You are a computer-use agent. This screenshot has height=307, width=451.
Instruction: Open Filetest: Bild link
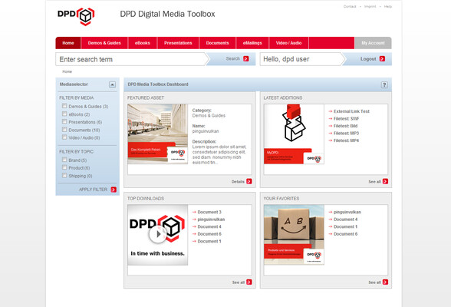(345, 126)
